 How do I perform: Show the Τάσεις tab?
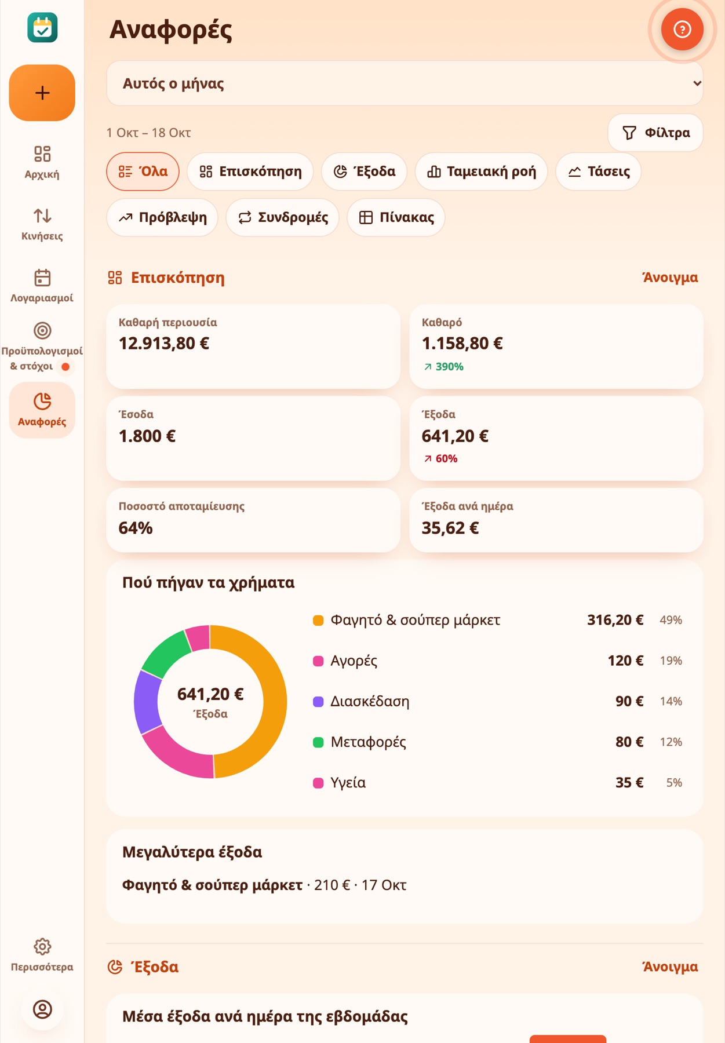coord(599,172)
